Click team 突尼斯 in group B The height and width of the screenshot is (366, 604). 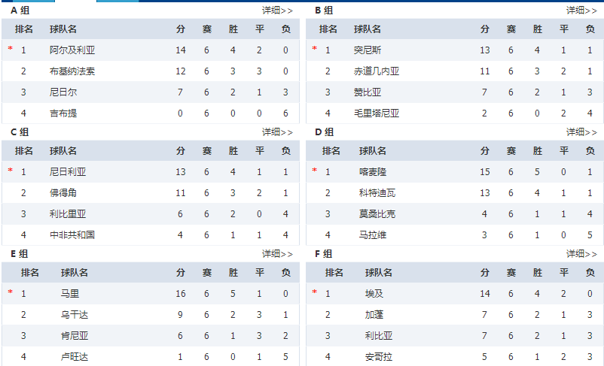[368, 50]
